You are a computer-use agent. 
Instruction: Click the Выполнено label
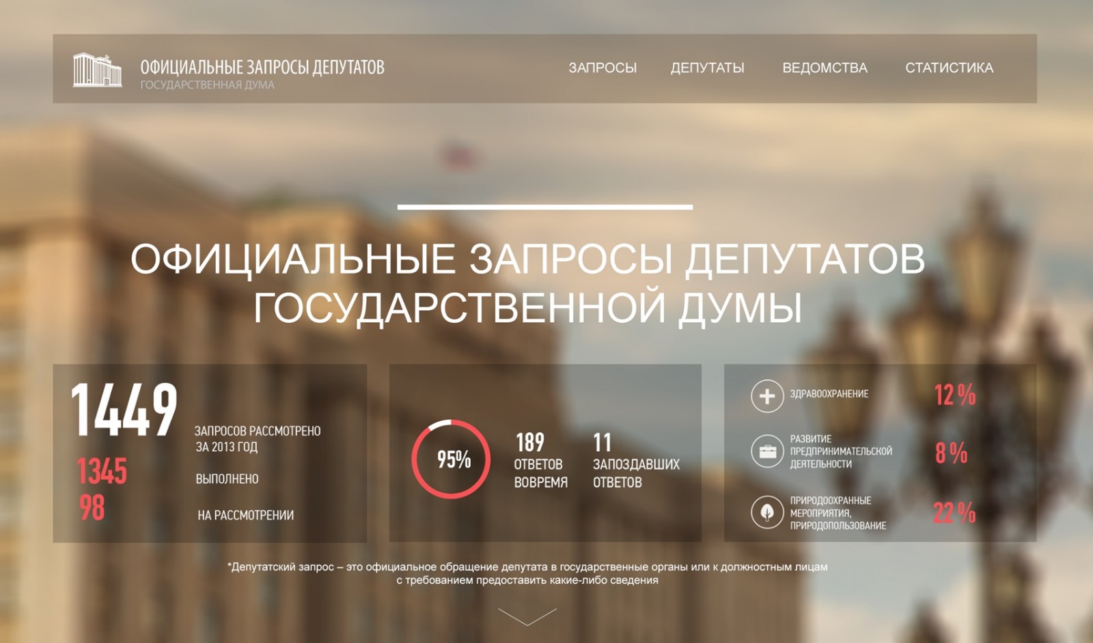pyautogui.click(x=227, y=479)
